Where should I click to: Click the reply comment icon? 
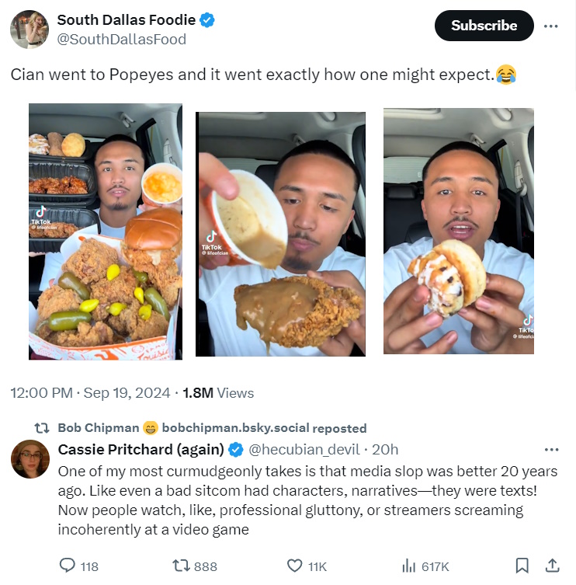pos(68,566)
